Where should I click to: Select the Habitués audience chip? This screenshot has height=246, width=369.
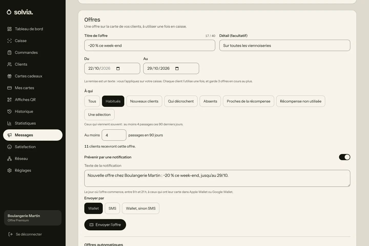coord(113,101)
